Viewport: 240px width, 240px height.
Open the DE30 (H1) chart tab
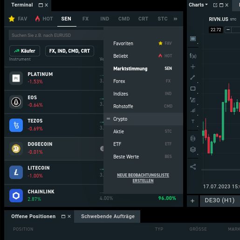pyautogui.click(x=219, y=200)
